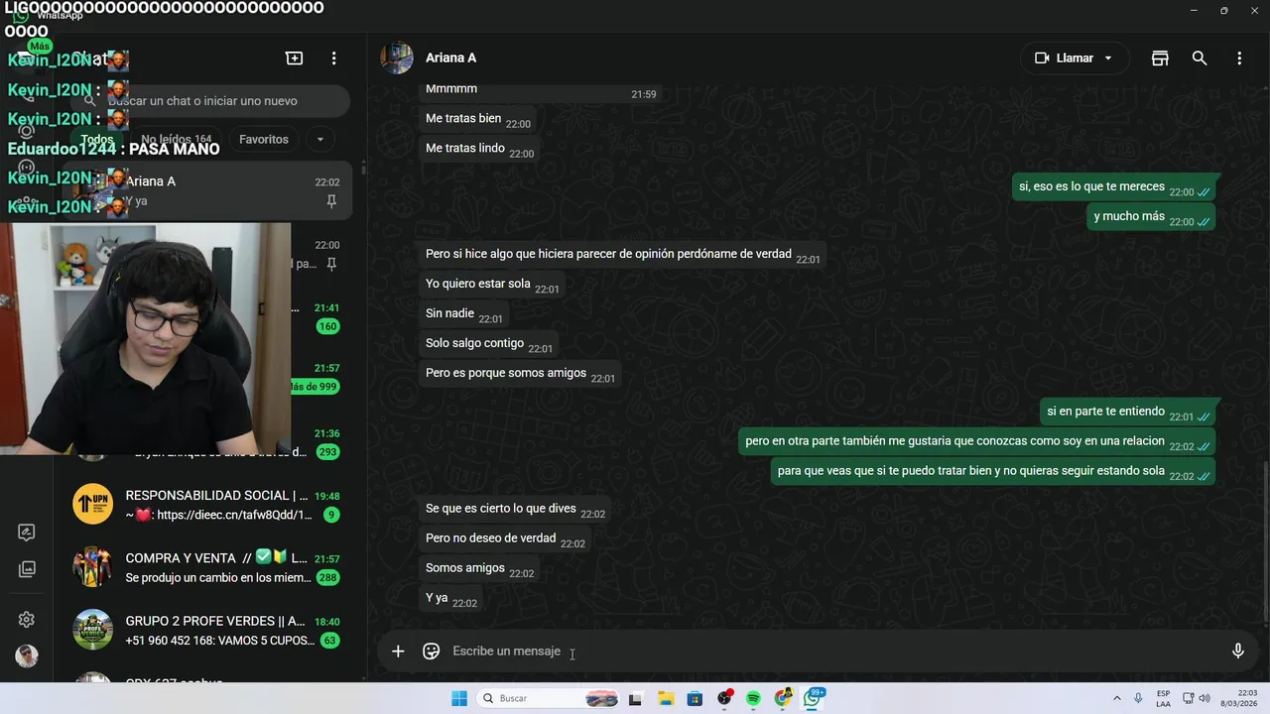
Task: Click the WhatsApp taskbar icon with 99+ badge
Action: point(813,698)
